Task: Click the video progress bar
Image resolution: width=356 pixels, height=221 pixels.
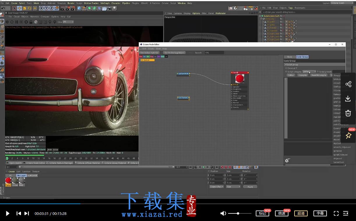Action: pyautogui.click(x=178, y=204)
